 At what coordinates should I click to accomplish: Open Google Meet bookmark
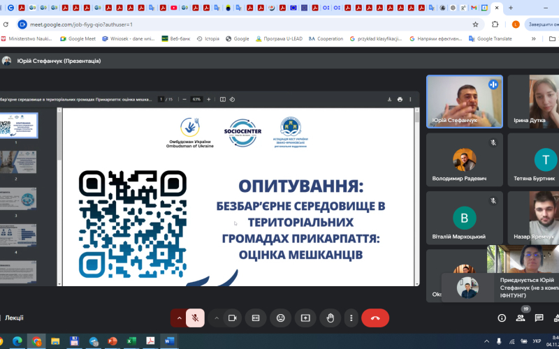tap(78, 39)
